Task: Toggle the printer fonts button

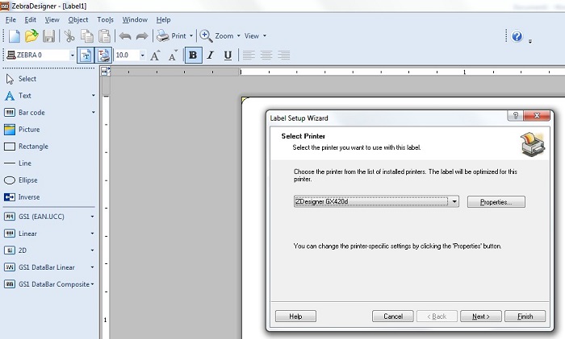Action: tap(103, 55)
